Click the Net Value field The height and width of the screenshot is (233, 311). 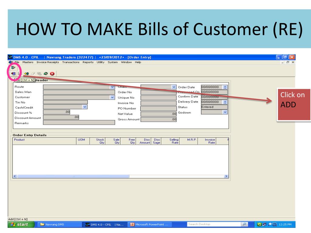click(x=159, y=114)
